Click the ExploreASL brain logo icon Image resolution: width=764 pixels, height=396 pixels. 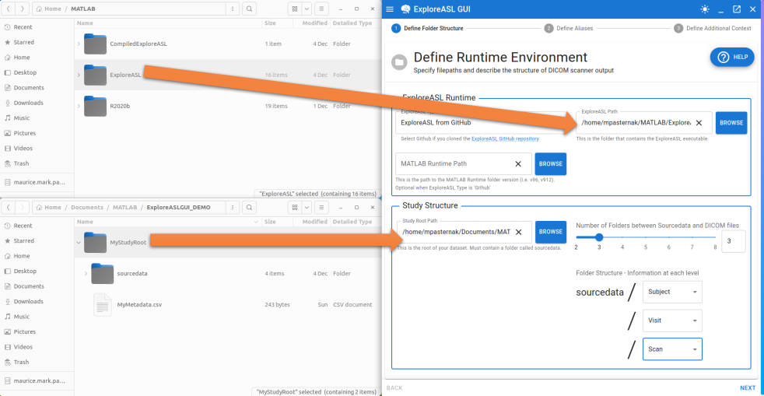tap(405, 9)
